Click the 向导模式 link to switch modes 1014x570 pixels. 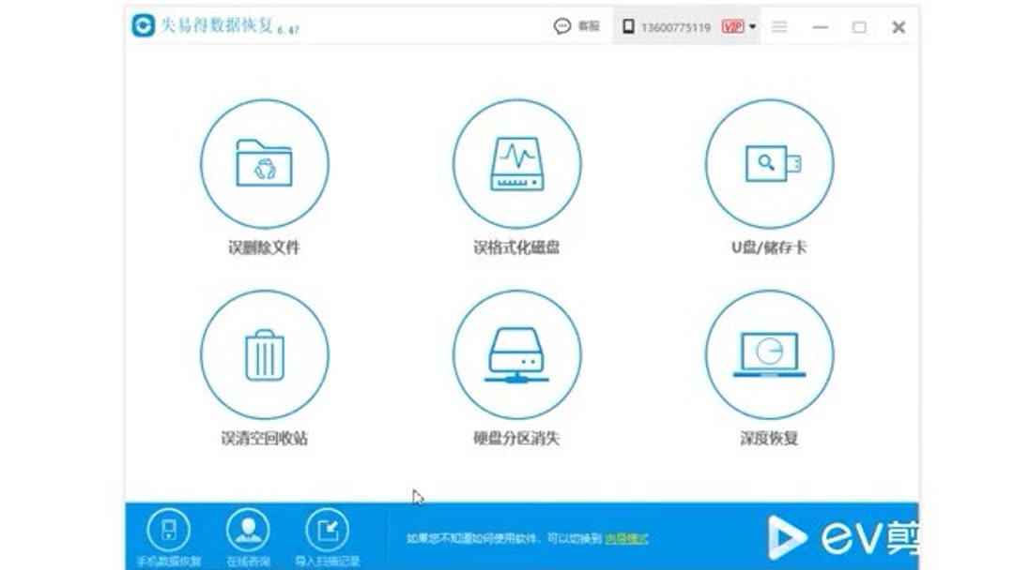[626, 538]
